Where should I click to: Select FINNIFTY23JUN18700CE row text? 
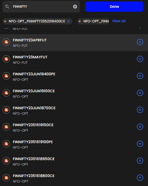click(34, 108)
